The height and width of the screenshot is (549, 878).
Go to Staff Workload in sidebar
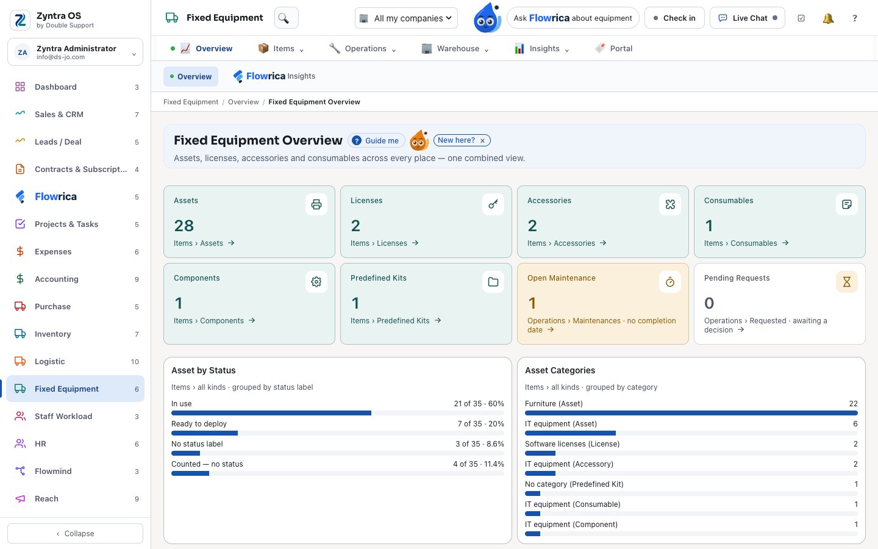coord(75,416)
